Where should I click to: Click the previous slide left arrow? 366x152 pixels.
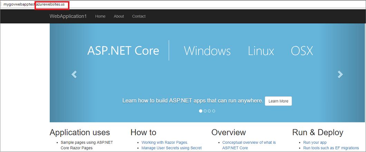point(74,74)
